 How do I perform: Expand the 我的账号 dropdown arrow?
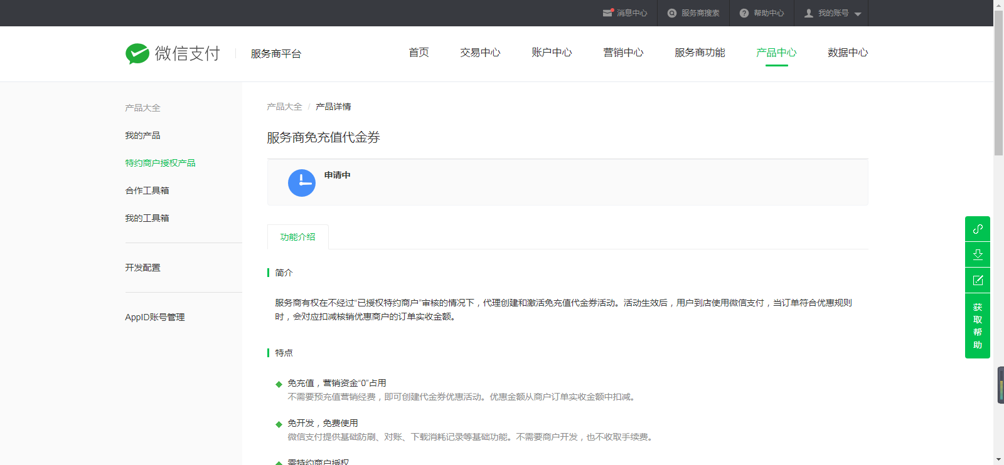pos(858,14)
